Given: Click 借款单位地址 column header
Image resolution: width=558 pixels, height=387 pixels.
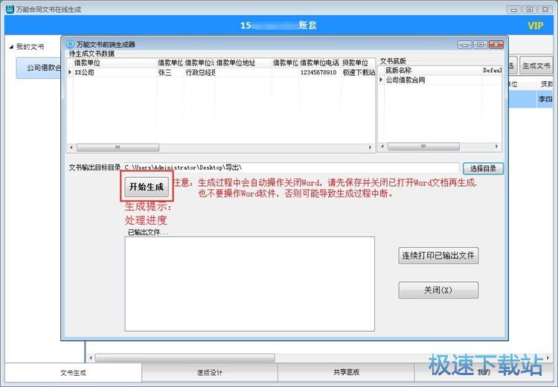Looking at the screenshot, I should (243, 63).
